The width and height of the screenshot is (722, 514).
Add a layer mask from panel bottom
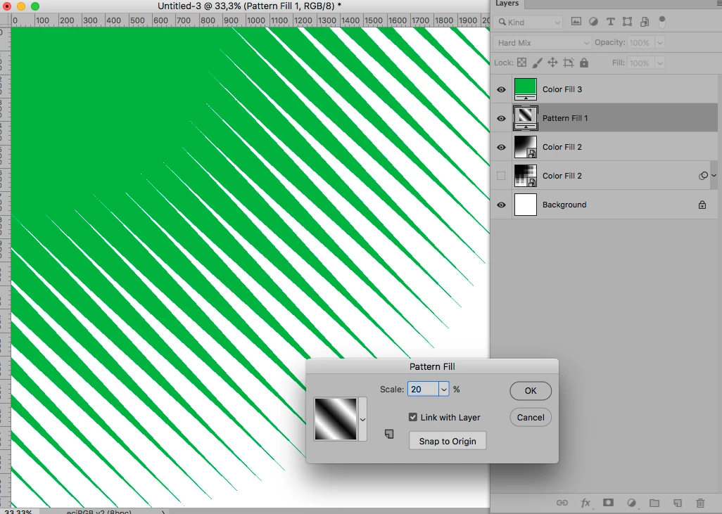(x=608, y=503)
